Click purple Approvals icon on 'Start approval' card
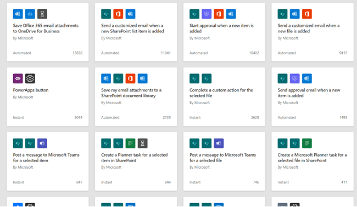The image size is (357, 207). 207,14
